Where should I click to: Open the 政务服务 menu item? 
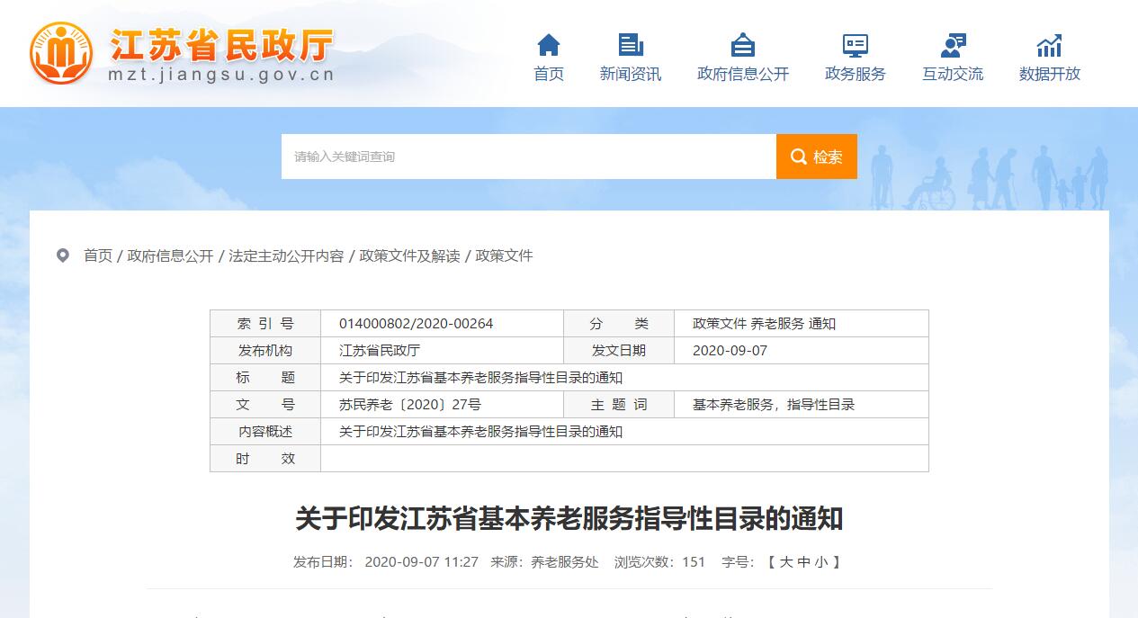[x=855, y=75]
